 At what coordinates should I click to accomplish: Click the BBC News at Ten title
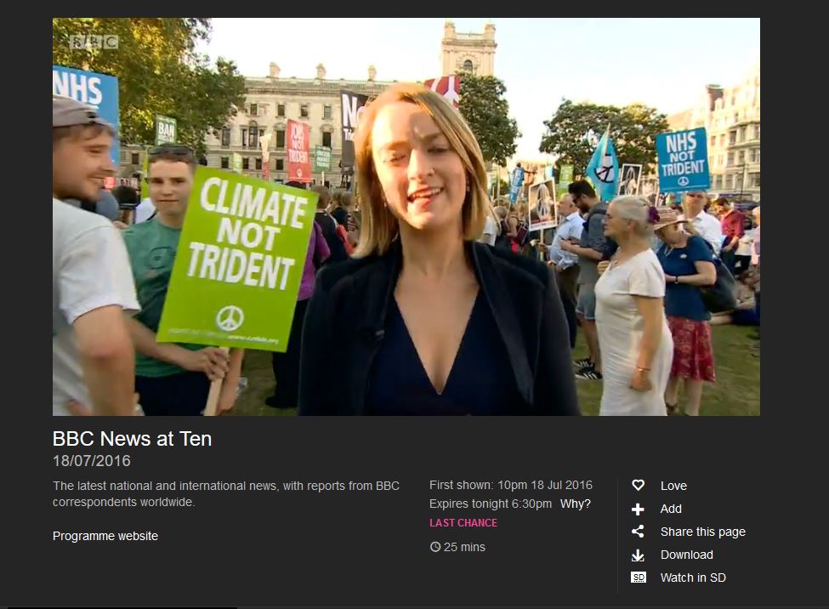(x=132, y=439)
